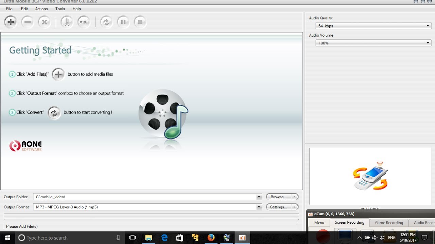Click the 'Getting Started' heading
Image resolution: width=435 pixels, height=244 pixels.
pyautogui.click(x=40, y=50)
